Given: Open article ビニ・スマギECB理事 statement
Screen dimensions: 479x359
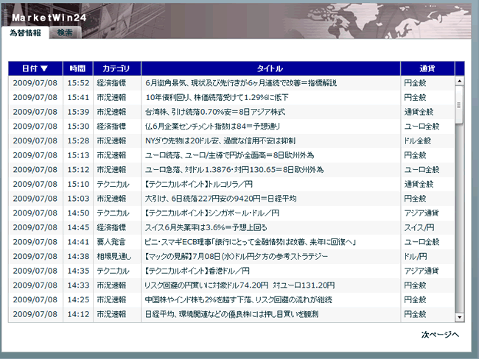Looking at the screenshot, I should 251,242.
